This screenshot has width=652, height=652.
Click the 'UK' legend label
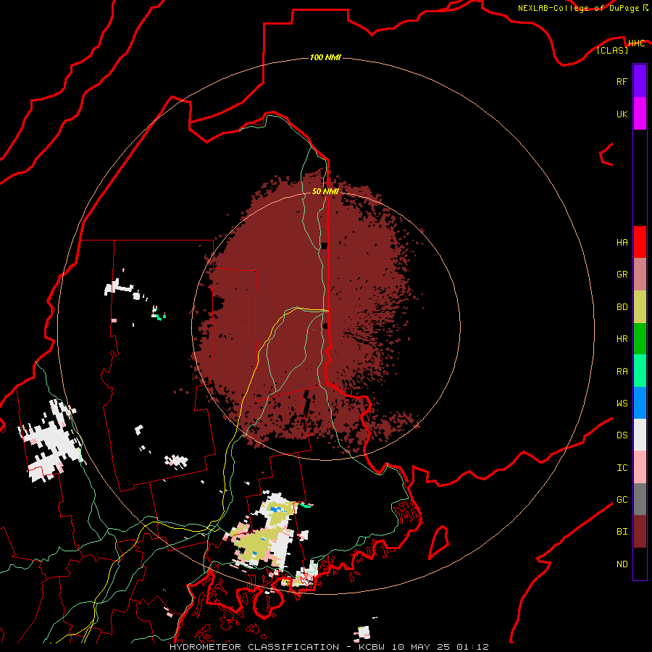click(x=622, y=114)
